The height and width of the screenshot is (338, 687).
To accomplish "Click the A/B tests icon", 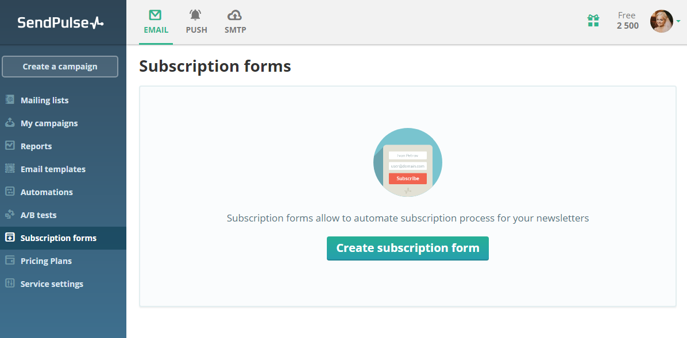I will tap(10, 215).
